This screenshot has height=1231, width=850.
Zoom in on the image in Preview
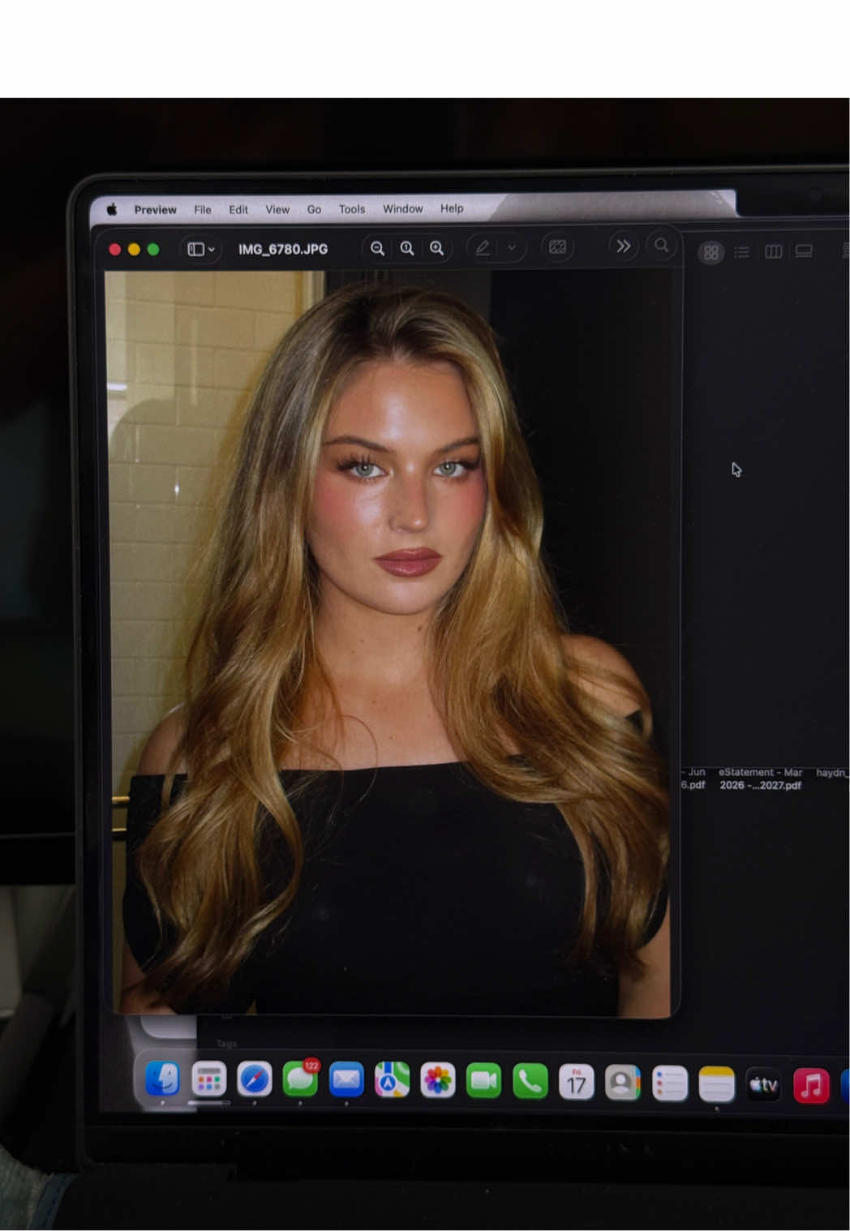pyautogui.click(x=436, y=248)
